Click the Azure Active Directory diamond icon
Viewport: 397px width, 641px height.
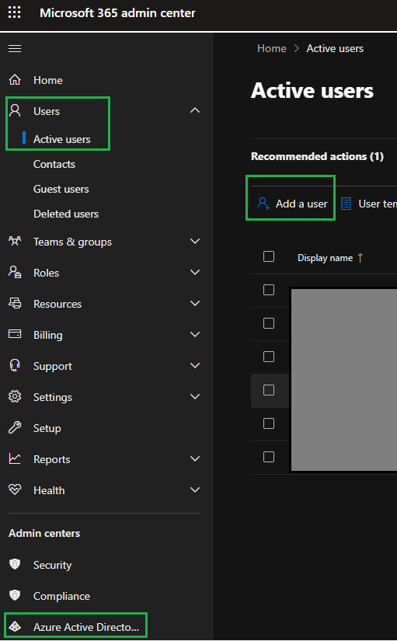pos(15,626)
